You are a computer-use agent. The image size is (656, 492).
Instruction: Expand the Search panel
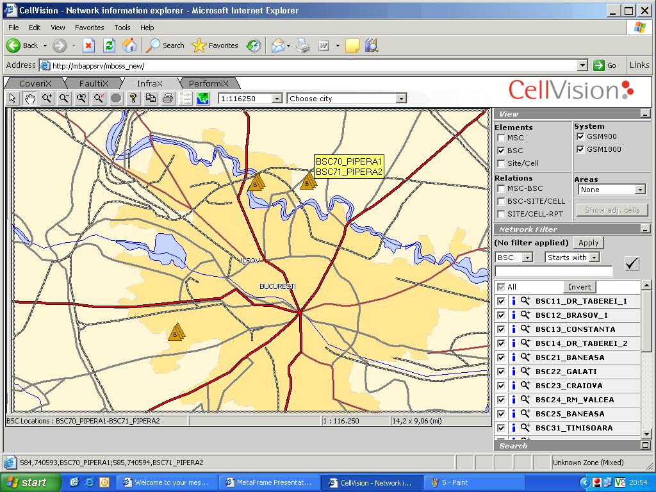(645, 446)
